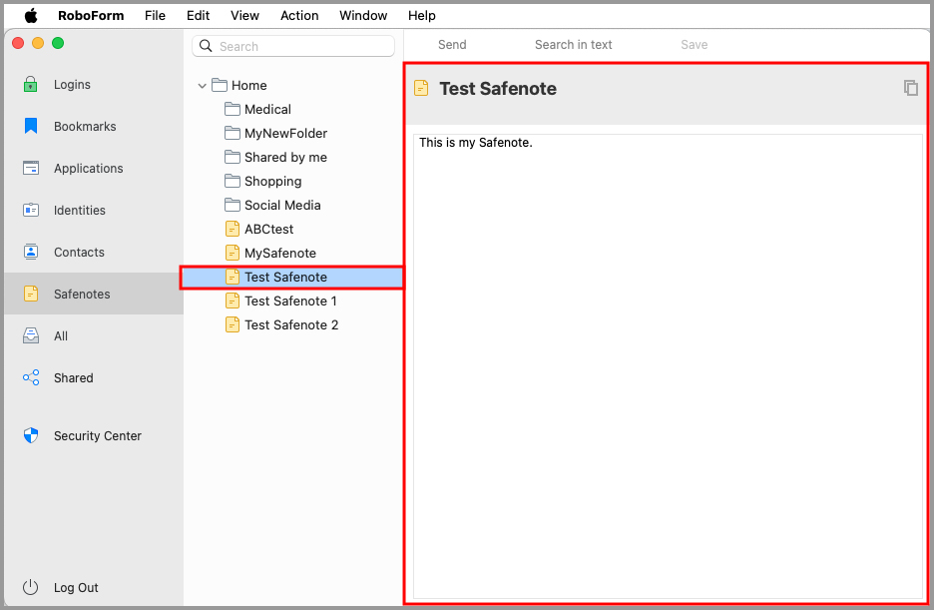This screenshot has height=610, width=934.
Task: Click the Contacts person icon
Action: 30,252
